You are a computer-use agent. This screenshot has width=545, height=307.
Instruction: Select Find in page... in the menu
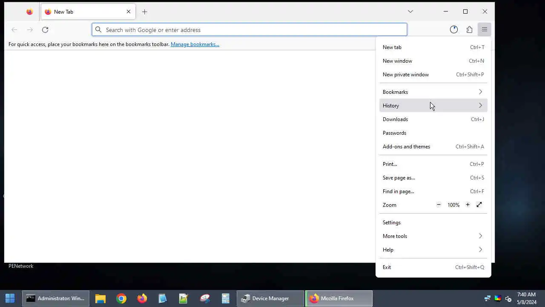(x=433, y=191)
